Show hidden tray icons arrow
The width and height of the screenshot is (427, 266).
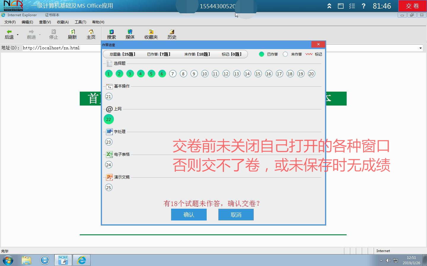[381, 260]
